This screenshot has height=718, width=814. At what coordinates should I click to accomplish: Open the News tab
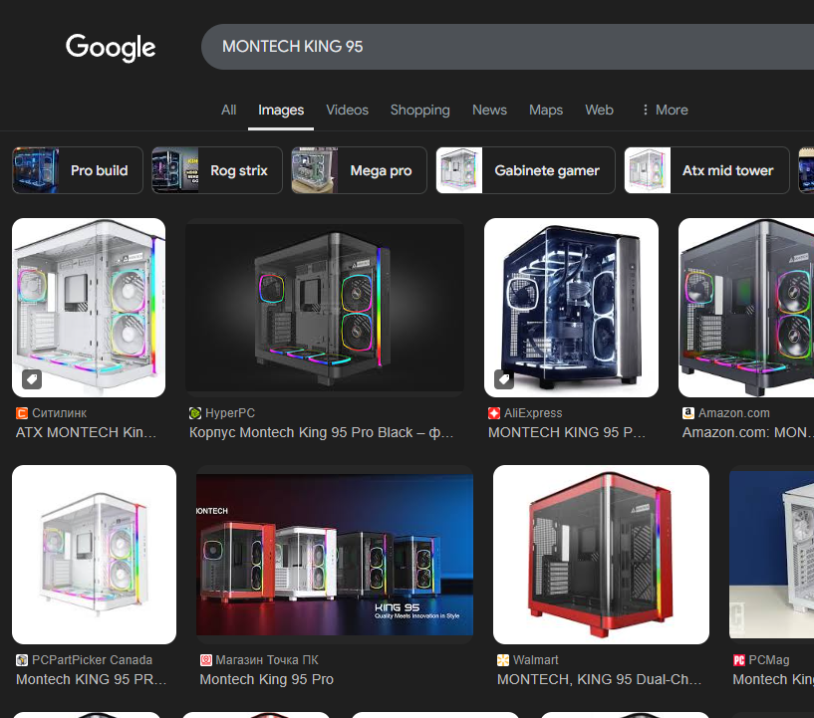click(x=489, y=110)
